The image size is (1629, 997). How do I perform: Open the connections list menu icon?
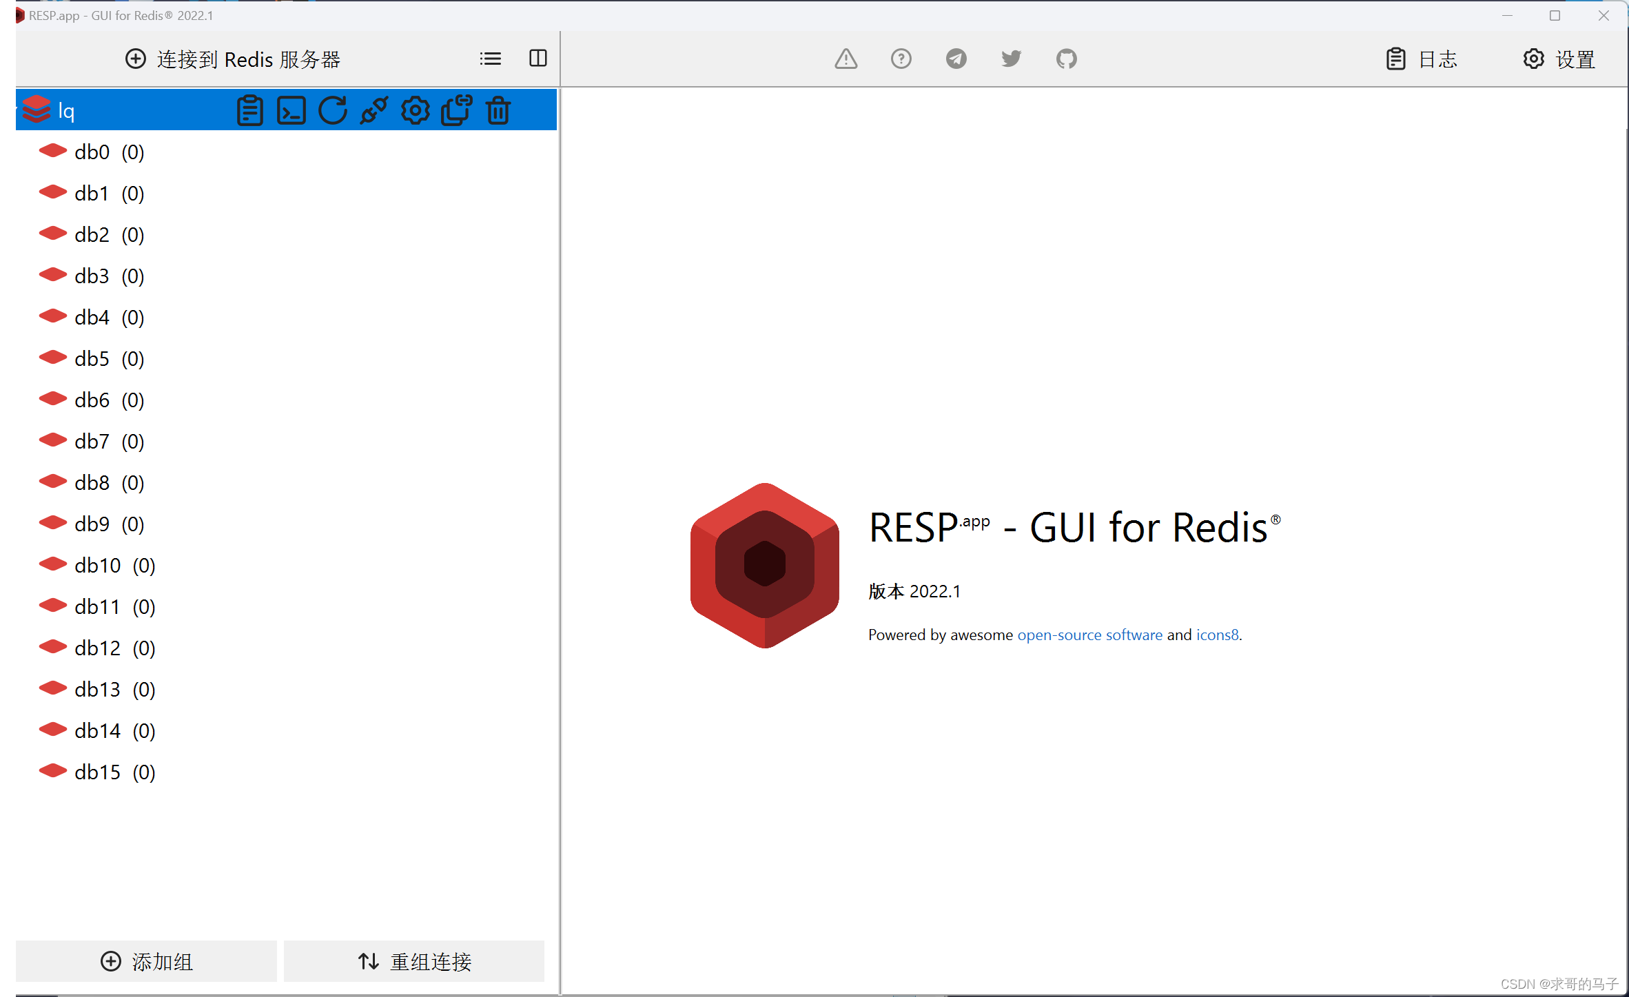click(490, 59)
